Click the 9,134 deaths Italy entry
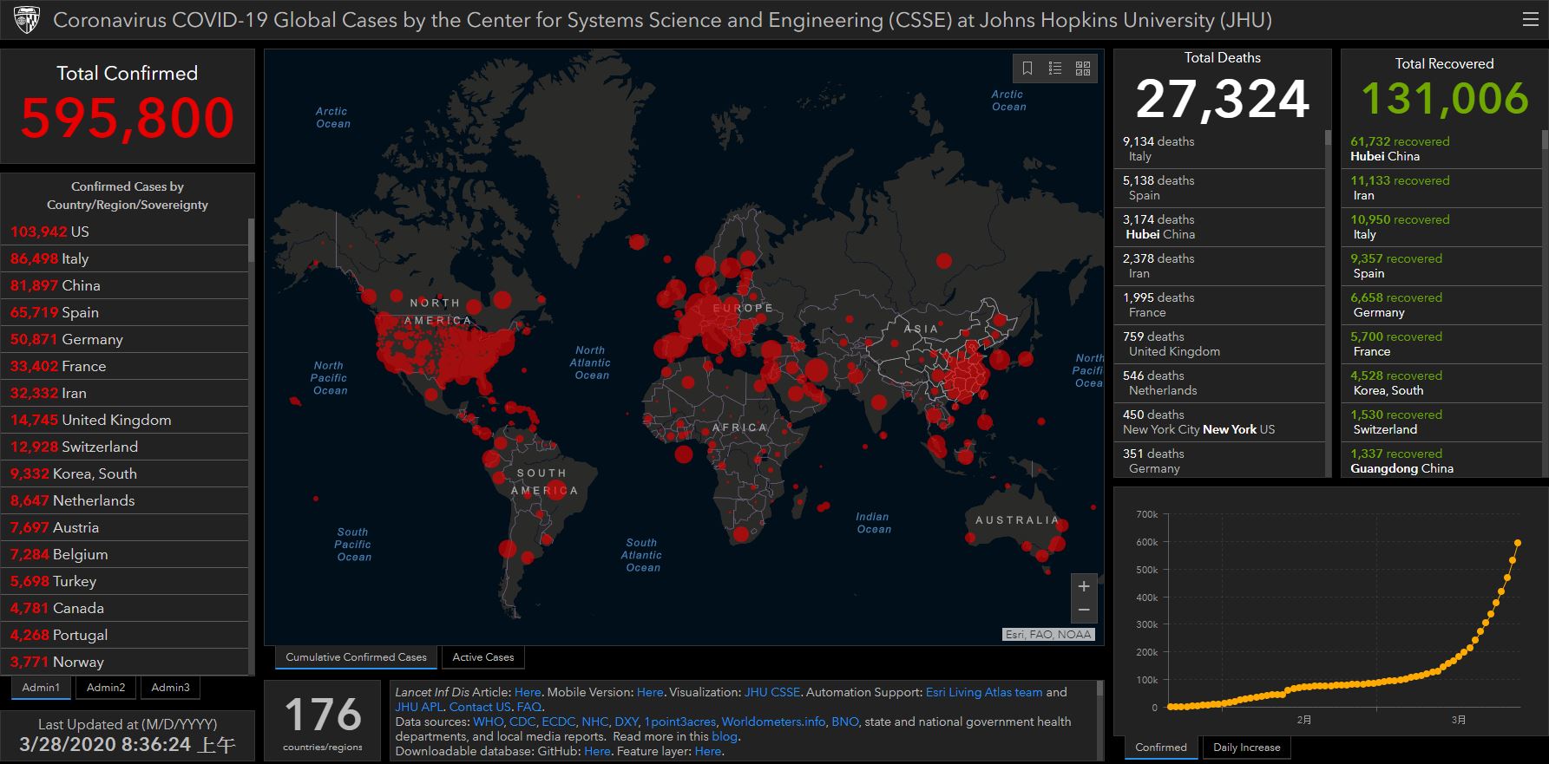The image size is (1549, 764). click(x=1219, y=149)
